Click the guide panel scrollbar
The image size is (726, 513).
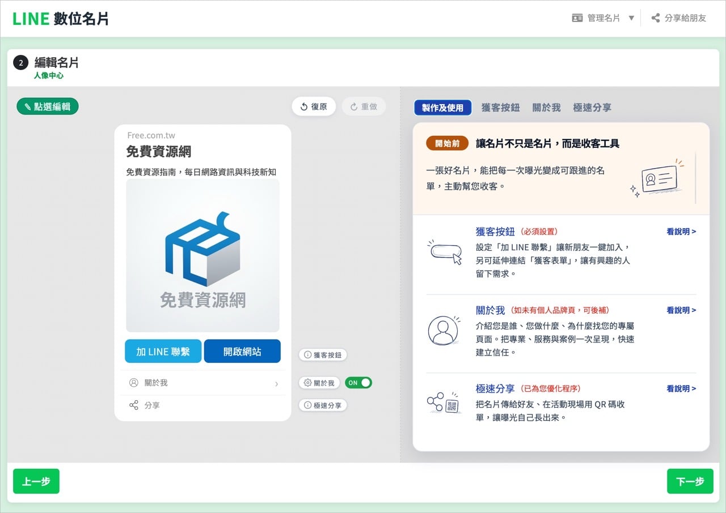click(695, 178)
